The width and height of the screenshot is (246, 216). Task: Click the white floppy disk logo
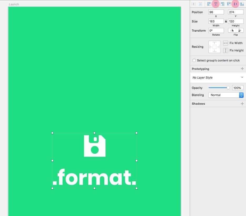[x=95, y=146]
